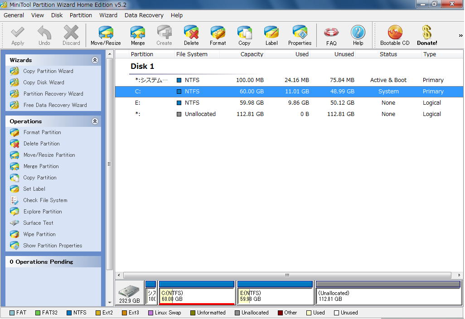The width and height of the screenshot is (465, 319).
Task: Collapse the Operations panel chevron
Action: click(95, 121)
